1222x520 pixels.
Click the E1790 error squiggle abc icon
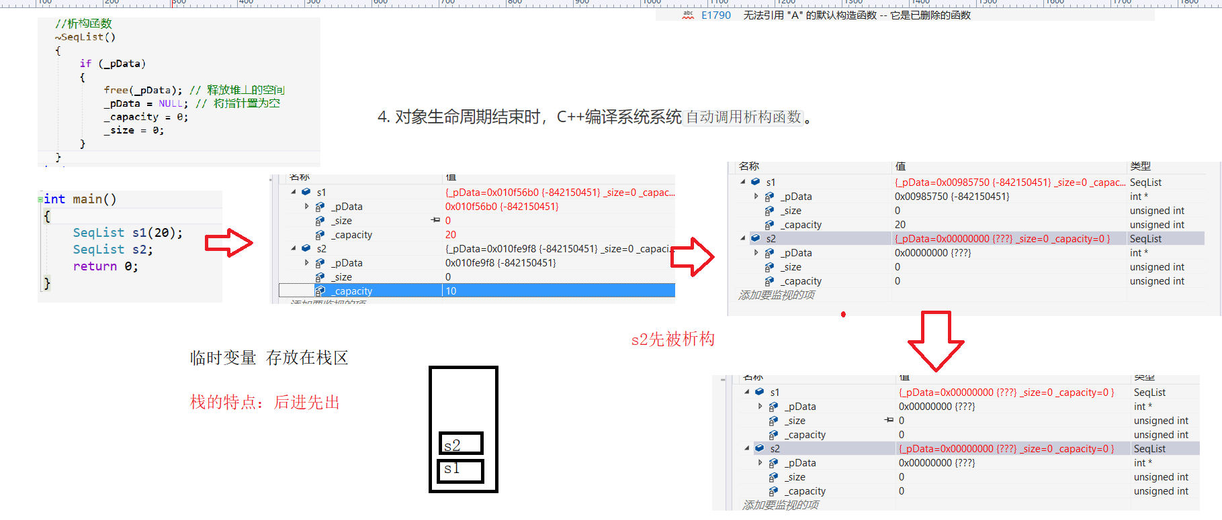pyautogui.click(x=688, y=15)
